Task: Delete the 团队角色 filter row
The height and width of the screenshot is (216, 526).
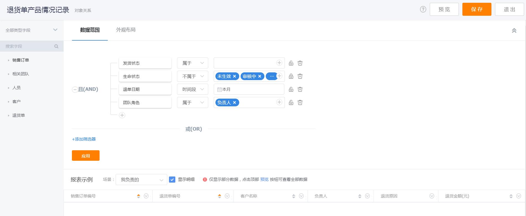Action: pyautogui.click(x=300, y=103)
